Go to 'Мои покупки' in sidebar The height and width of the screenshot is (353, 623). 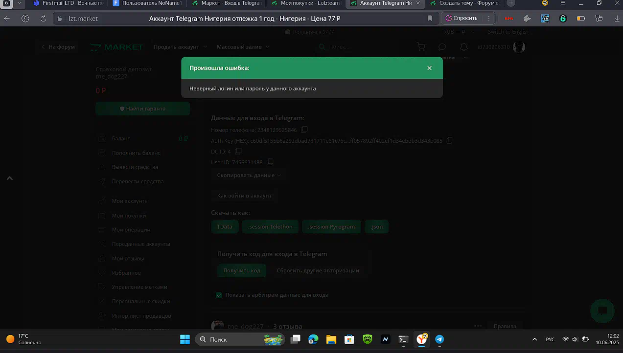pos(129,216)
